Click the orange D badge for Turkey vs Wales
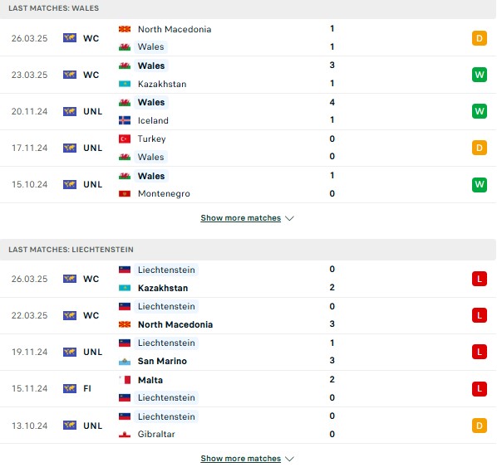The width and height of the screenshot is (497, 472). click(x=480, y=148)
